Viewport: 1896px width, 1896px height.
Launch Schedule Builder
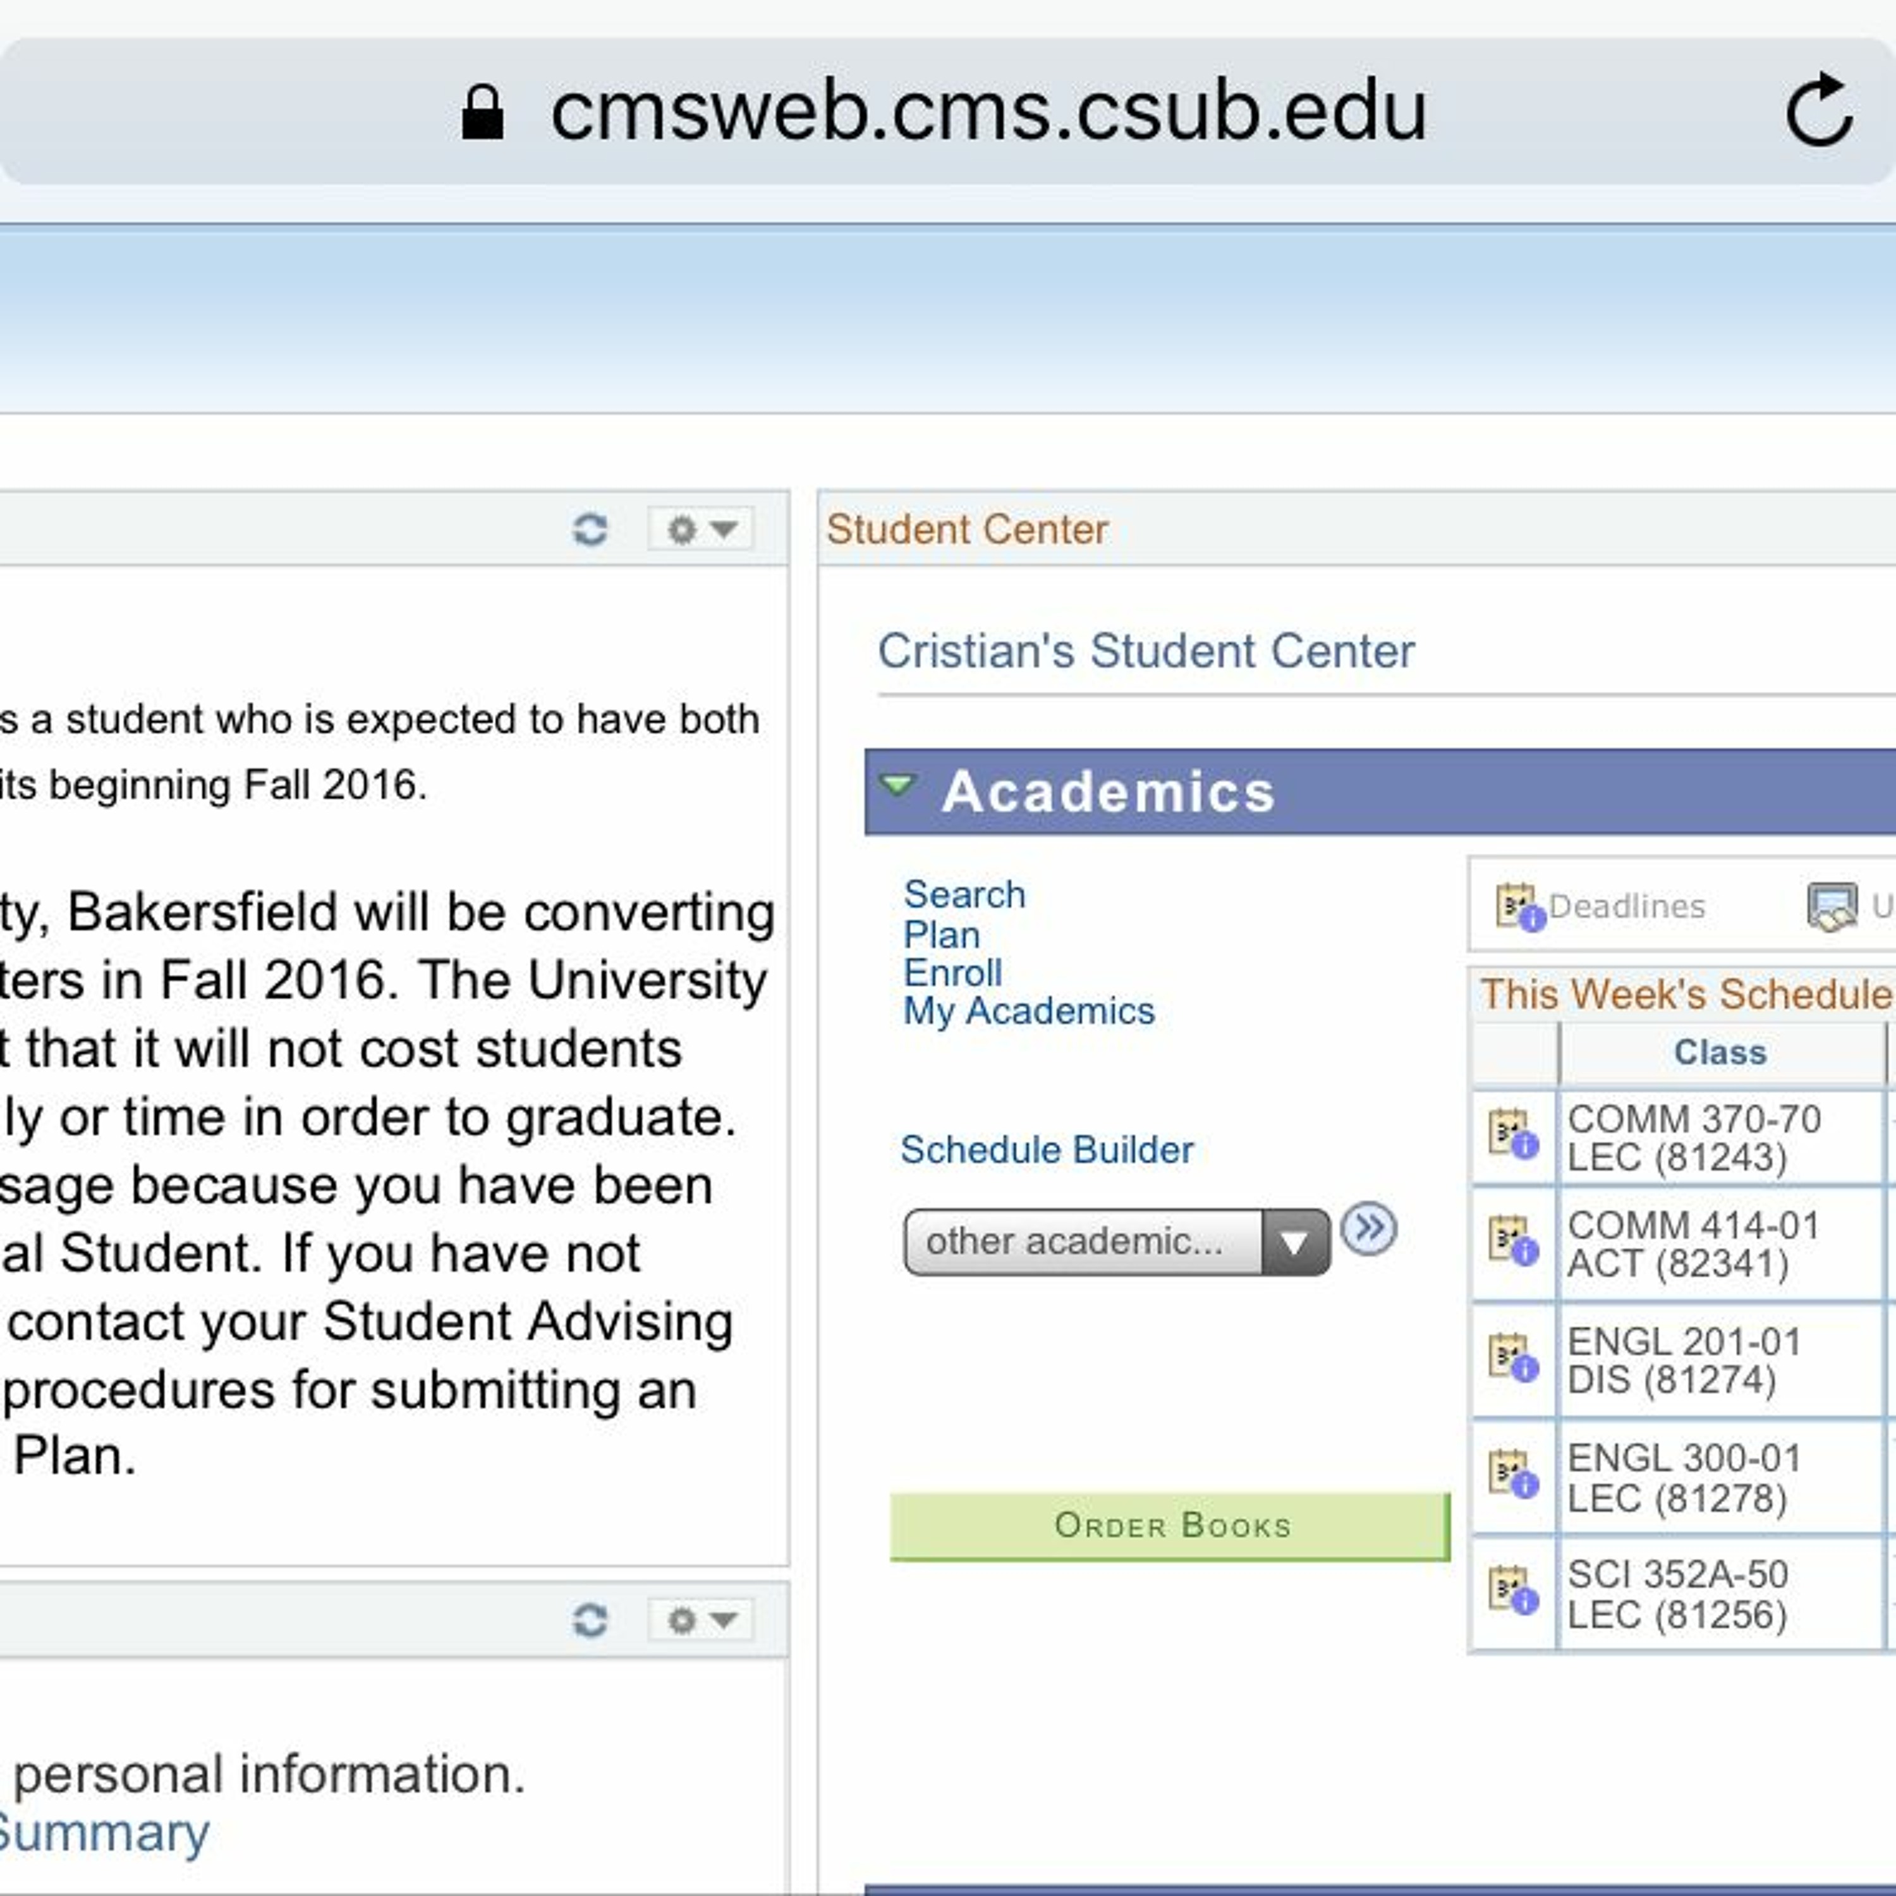1046,1149
